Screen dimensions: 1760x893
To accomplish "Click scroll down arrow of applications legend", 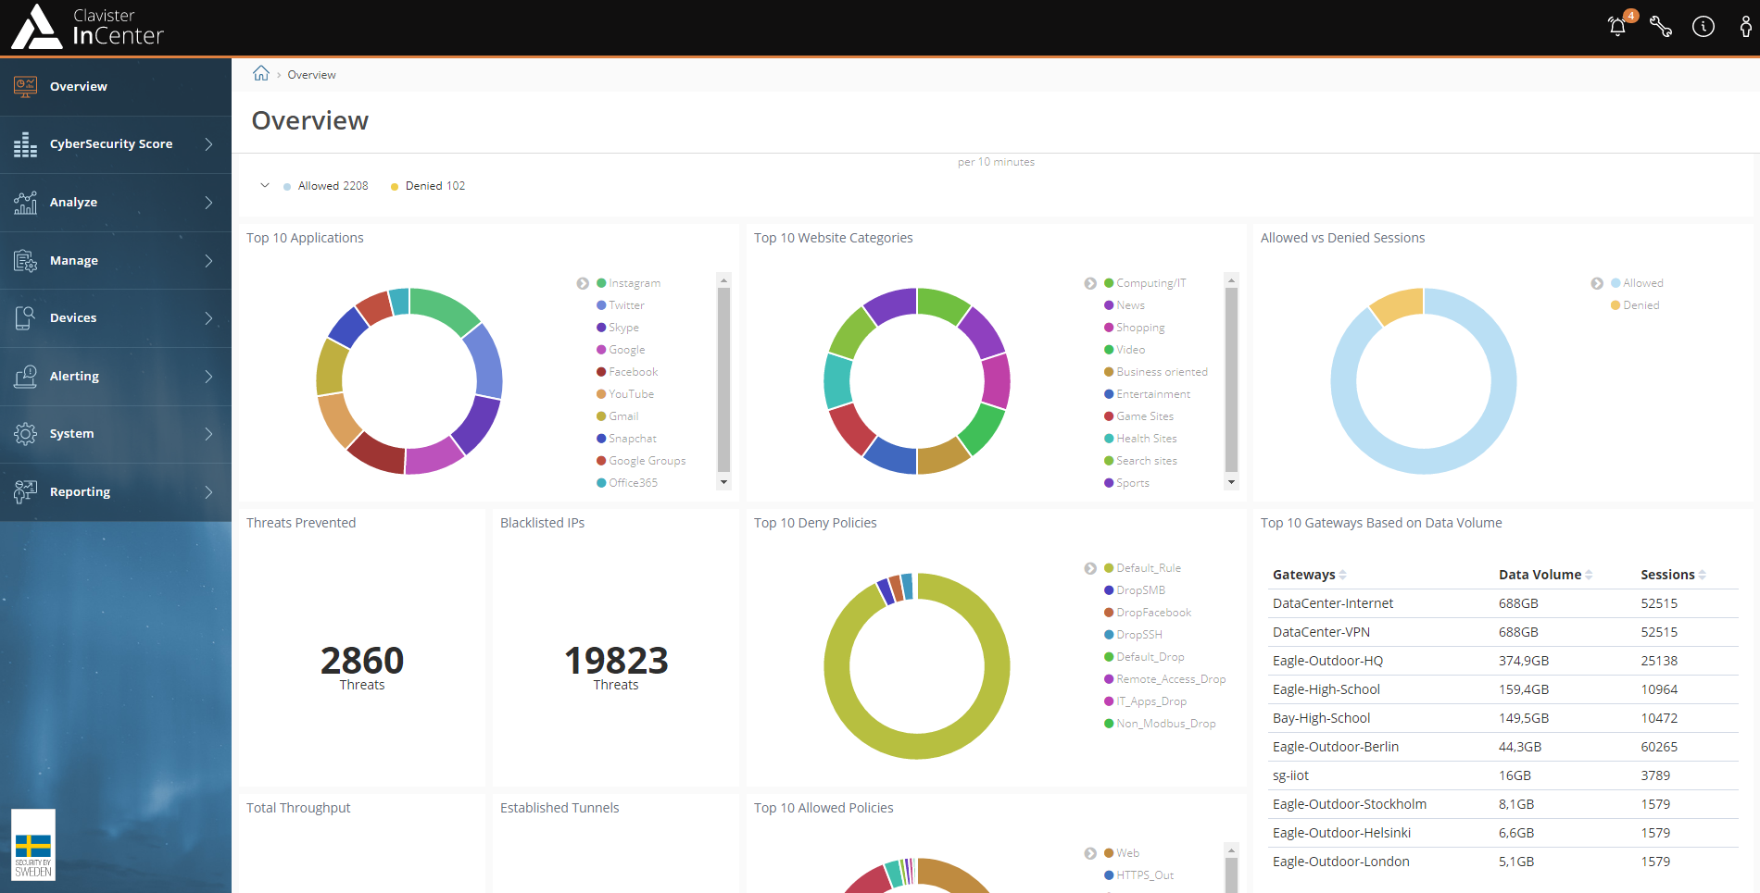I will point(723,482).
